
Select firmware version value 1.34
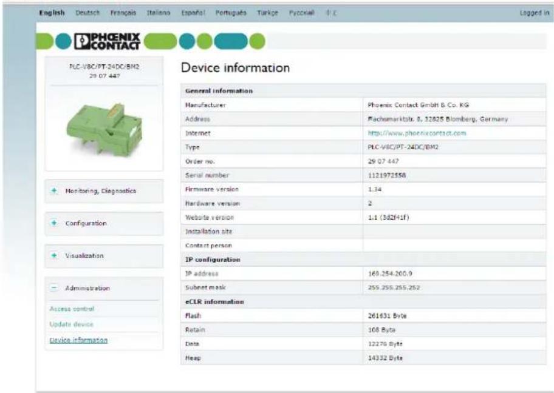click(375, 189)
